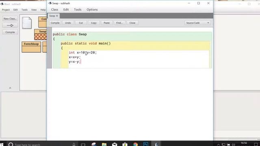Select the Forechloop class box
The image size is (260, 146).
pyautogui.click(x=31, y=47)
